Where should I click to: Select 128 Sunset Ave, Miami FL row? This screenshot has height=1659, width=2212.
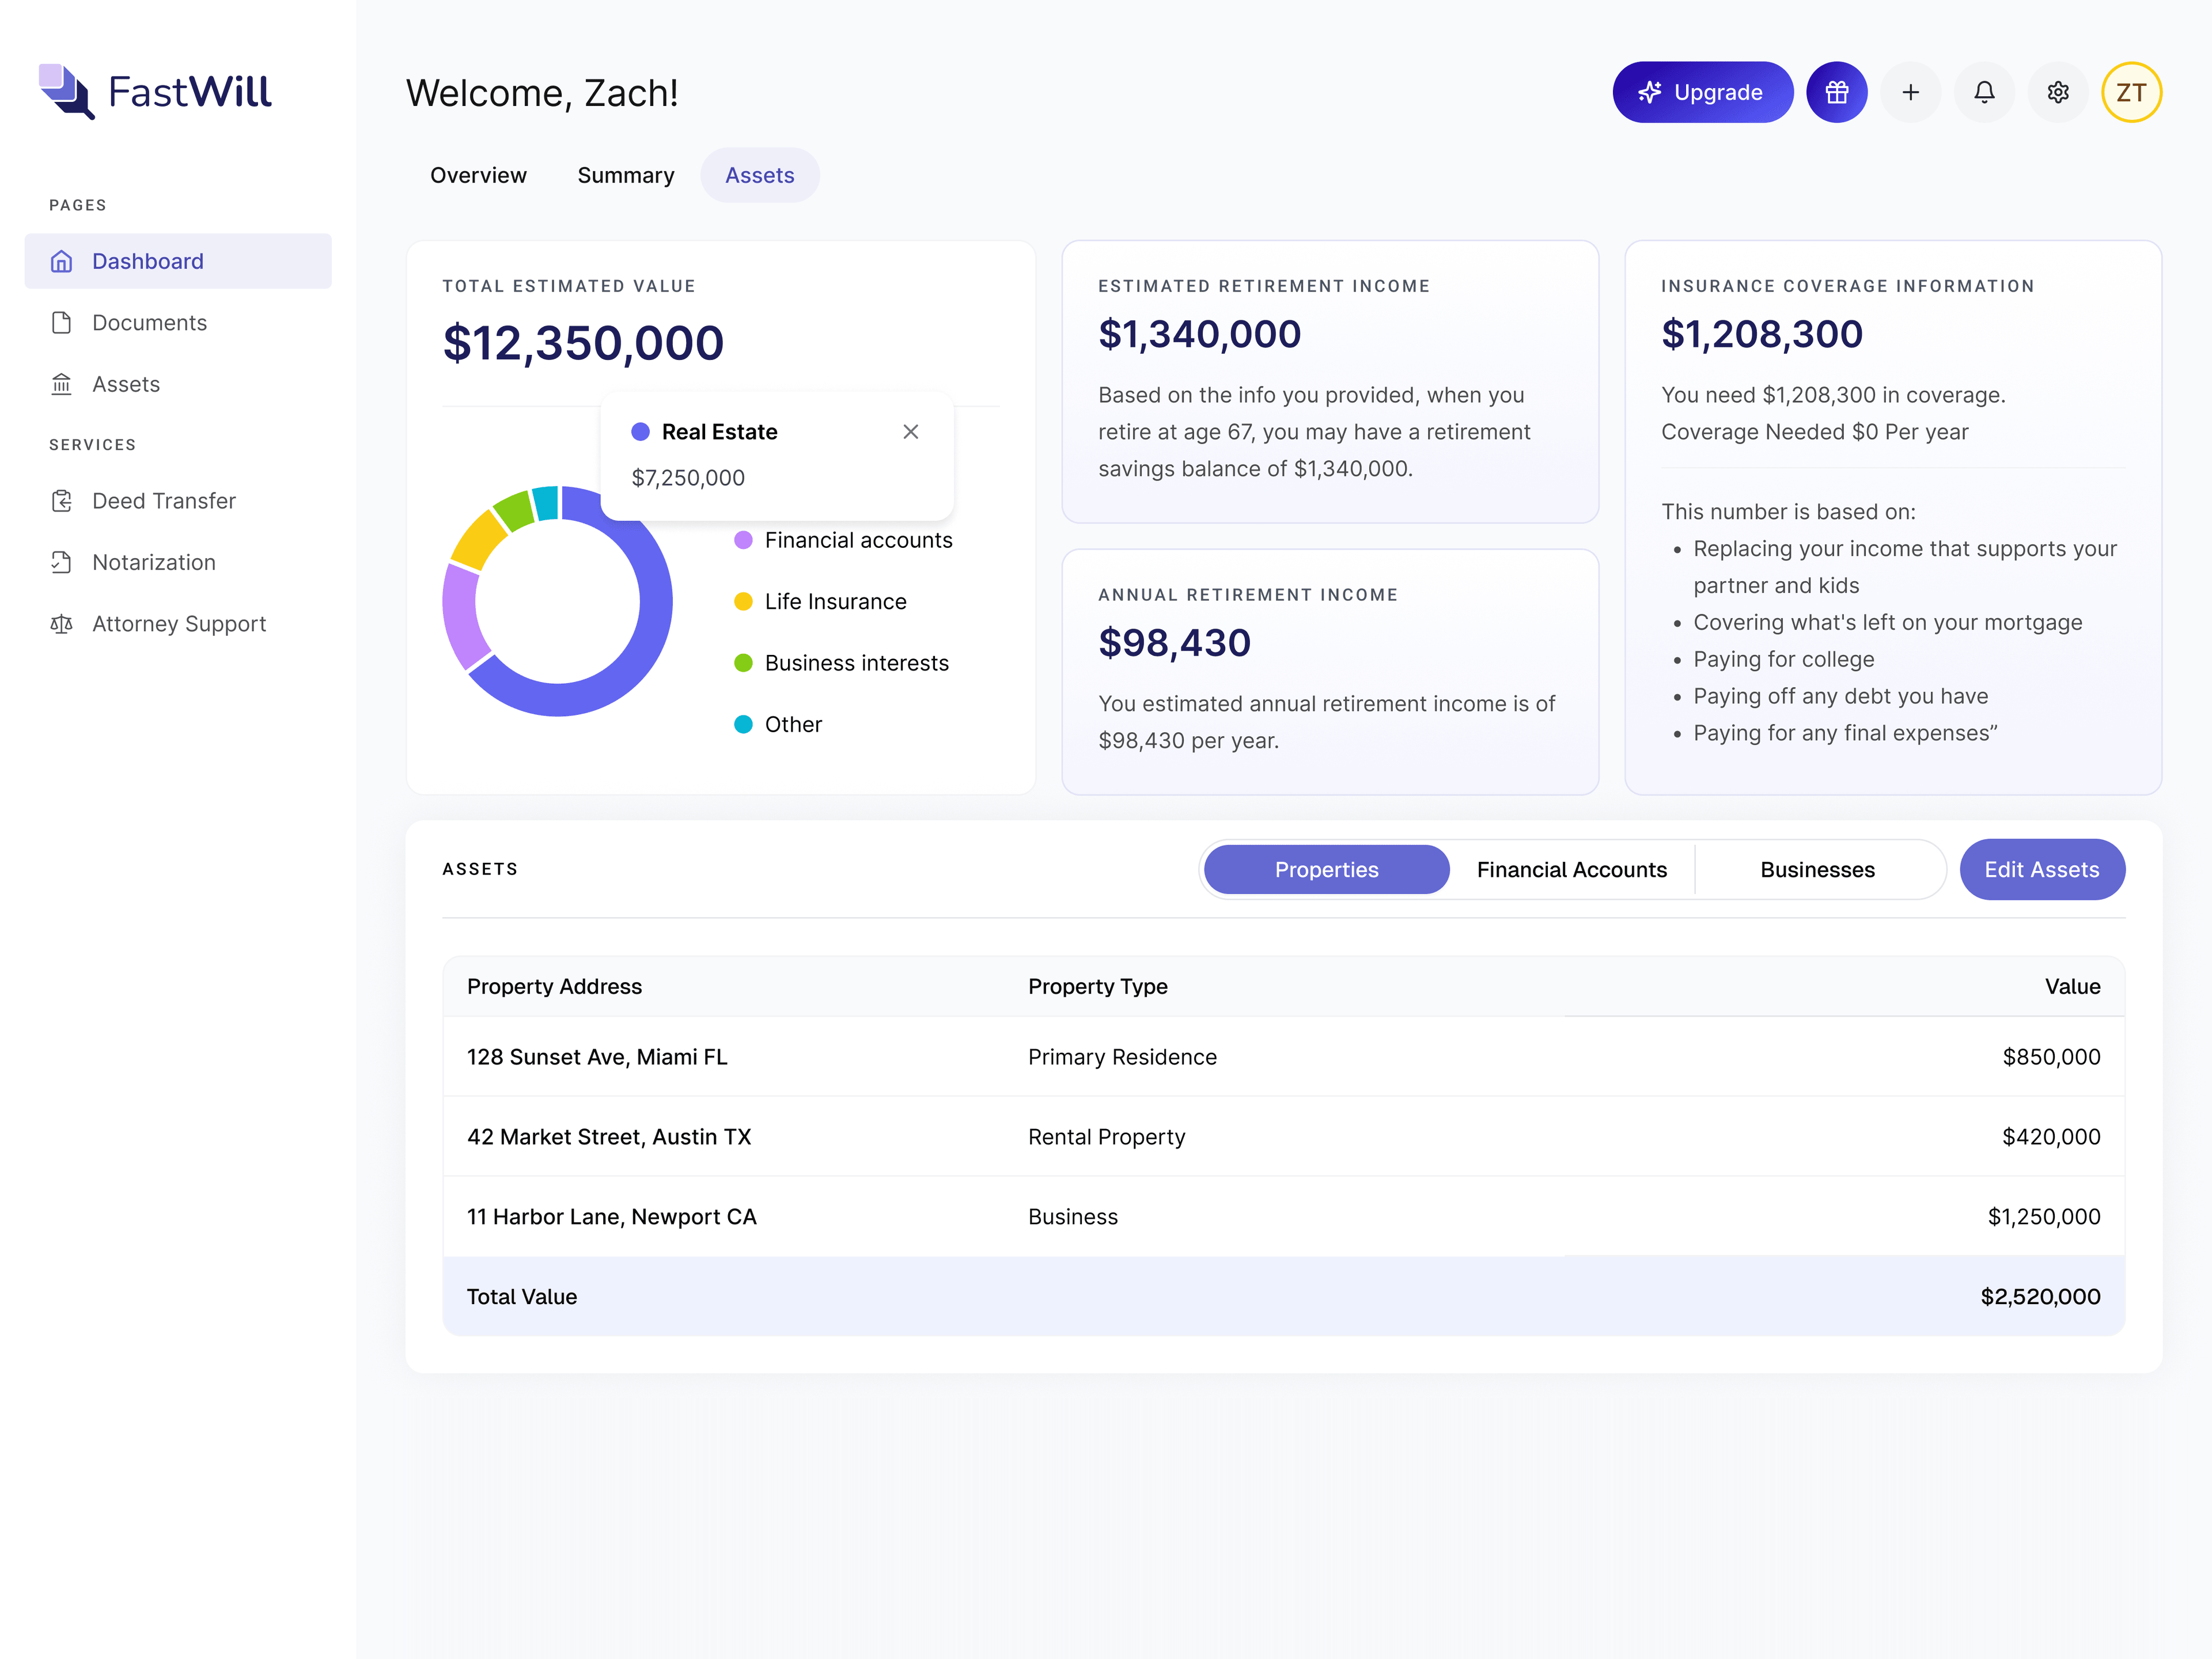(1284, 1057)
